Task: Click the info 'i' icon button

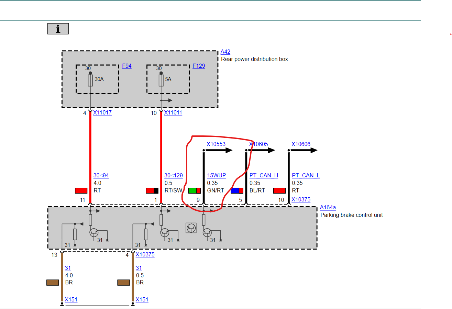Action: pos(58,29)
